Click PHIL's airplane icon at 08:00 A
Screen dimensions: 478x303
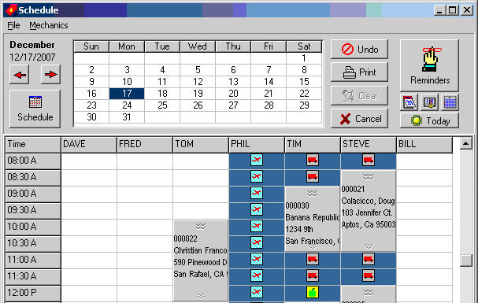pyautogui.click(x=257, y=160)
